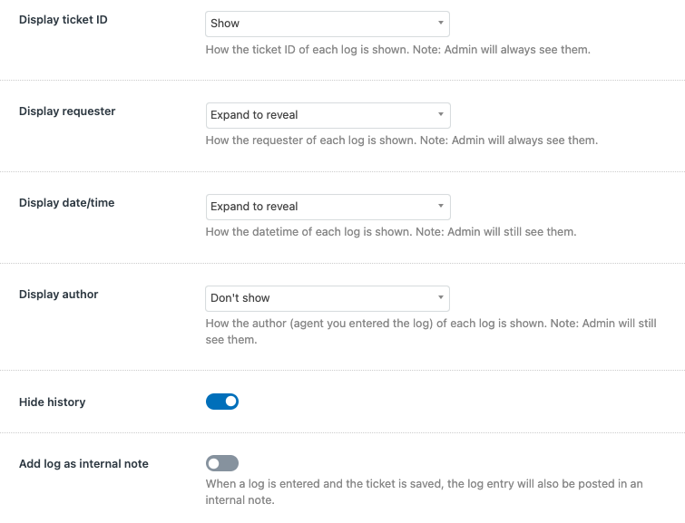Click the Display ticket ID label
This screenshot has width=685, height=523.
coord(63,20)
